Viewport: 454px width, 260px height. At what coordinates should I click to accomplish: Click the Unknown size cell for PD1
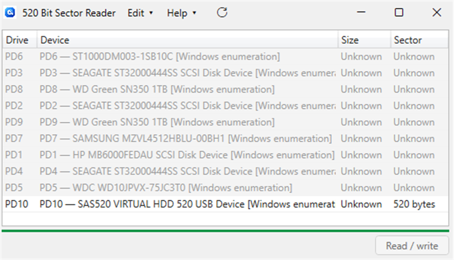click(361, 155)
